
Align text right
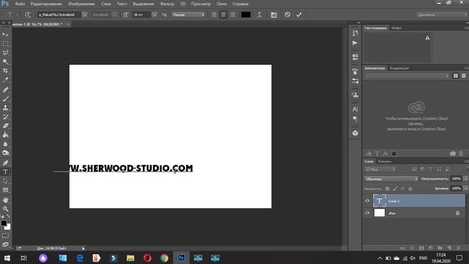pyautogui.click(x=232, y=15)
